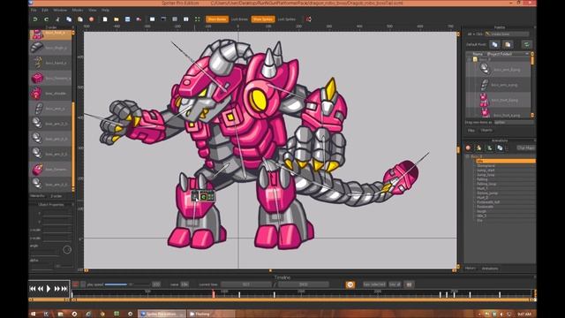The width and height of the screenshot is (565, 318).
Task: Play the animation
Action: click(x=49, y=289)
